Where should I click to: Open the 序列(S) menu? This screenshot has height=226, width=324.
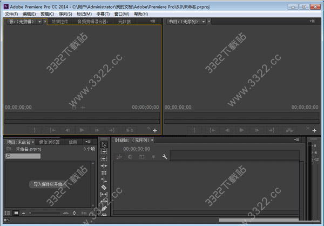coord(65,14)
